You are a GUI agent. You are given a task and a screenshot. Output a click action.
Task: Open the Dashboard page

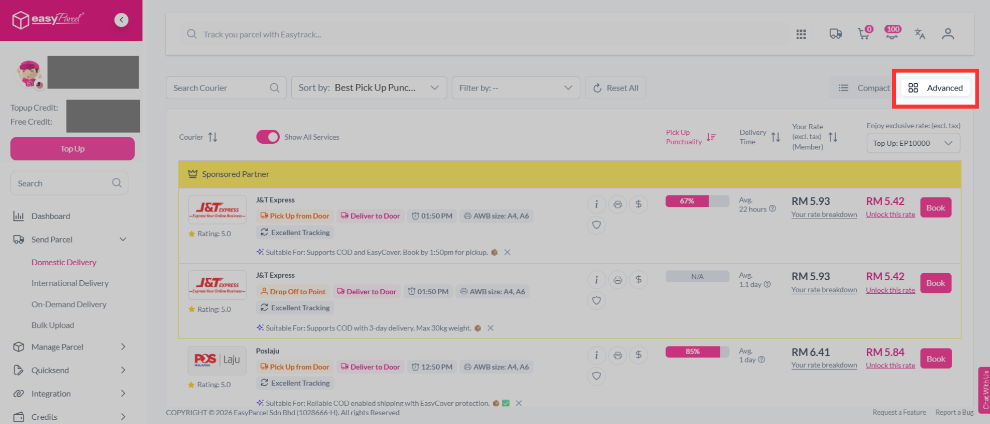click(x=51, y=216)
